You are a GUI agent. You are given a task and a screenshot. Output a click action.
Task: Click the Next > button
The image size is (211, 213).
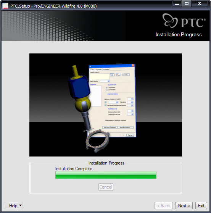[x=184, y=206]
